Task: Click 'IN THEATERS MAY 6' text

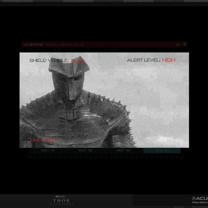Action: pyautogui.click(x=61, y=204)
